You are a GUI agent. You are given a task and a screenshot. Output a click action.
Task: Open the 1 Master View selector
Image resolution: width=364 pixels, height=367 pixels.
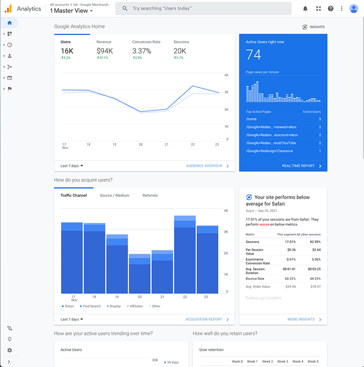tap(71, 11)
